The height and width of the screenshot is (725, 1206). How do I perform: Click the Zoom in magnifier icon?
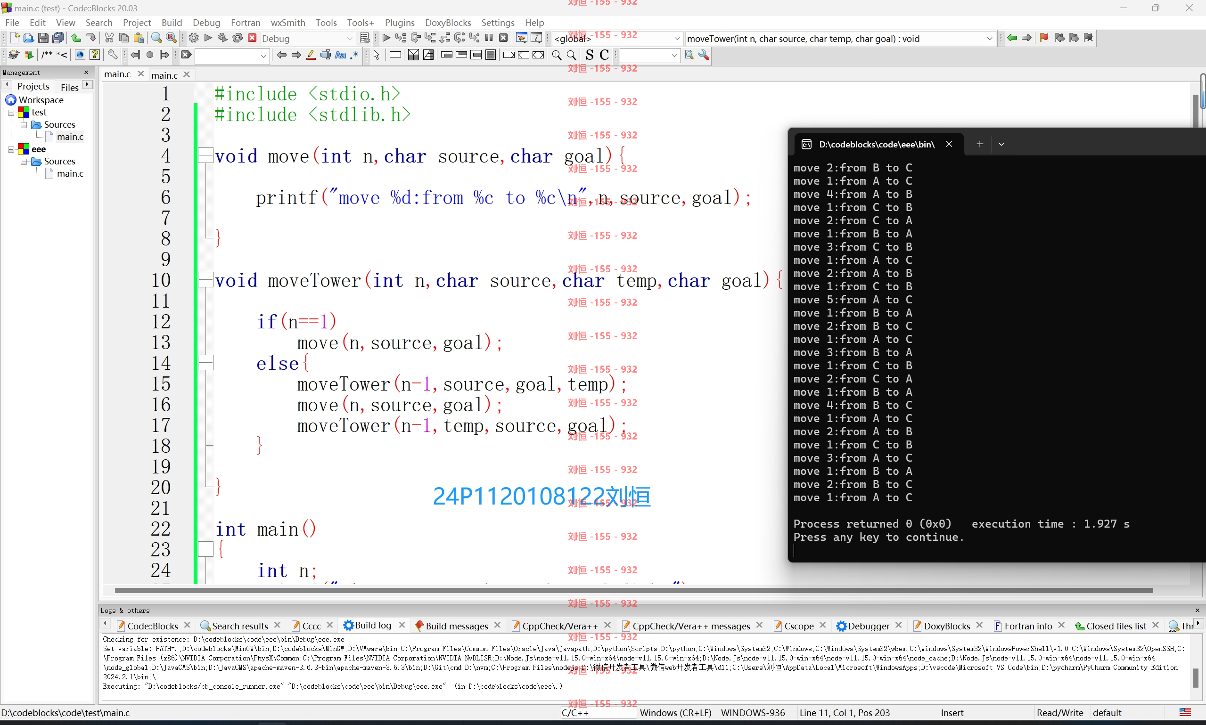557,55
